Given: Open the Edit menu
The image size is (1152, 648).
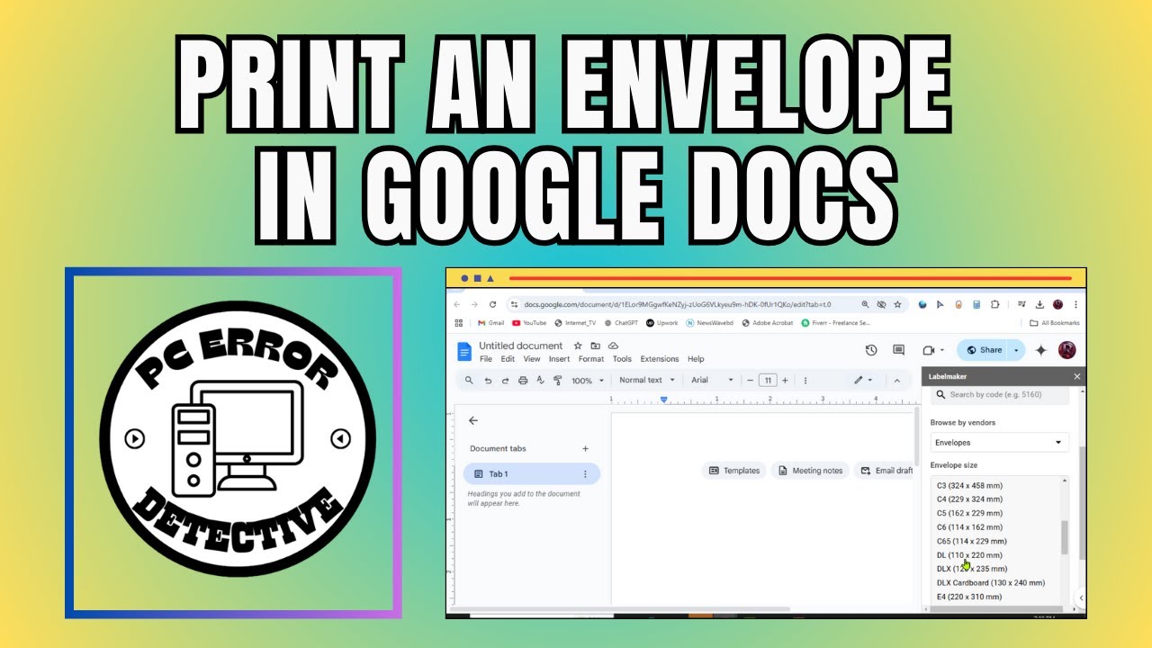Looking at the screenshot, I should pos(508,359).
